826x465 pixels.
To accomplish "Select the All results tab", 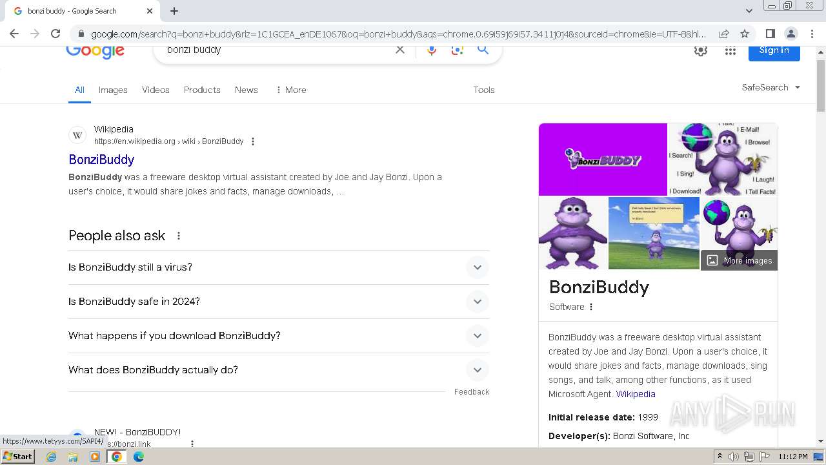I will tap(79, 90).
